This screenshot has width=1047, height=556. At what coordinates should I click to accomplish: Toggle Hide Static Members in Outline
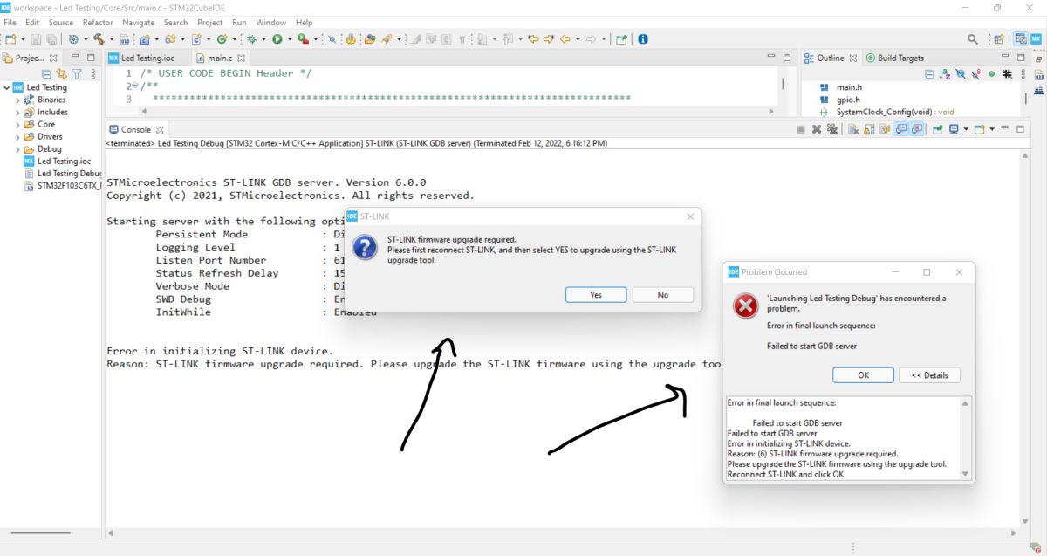975,74
